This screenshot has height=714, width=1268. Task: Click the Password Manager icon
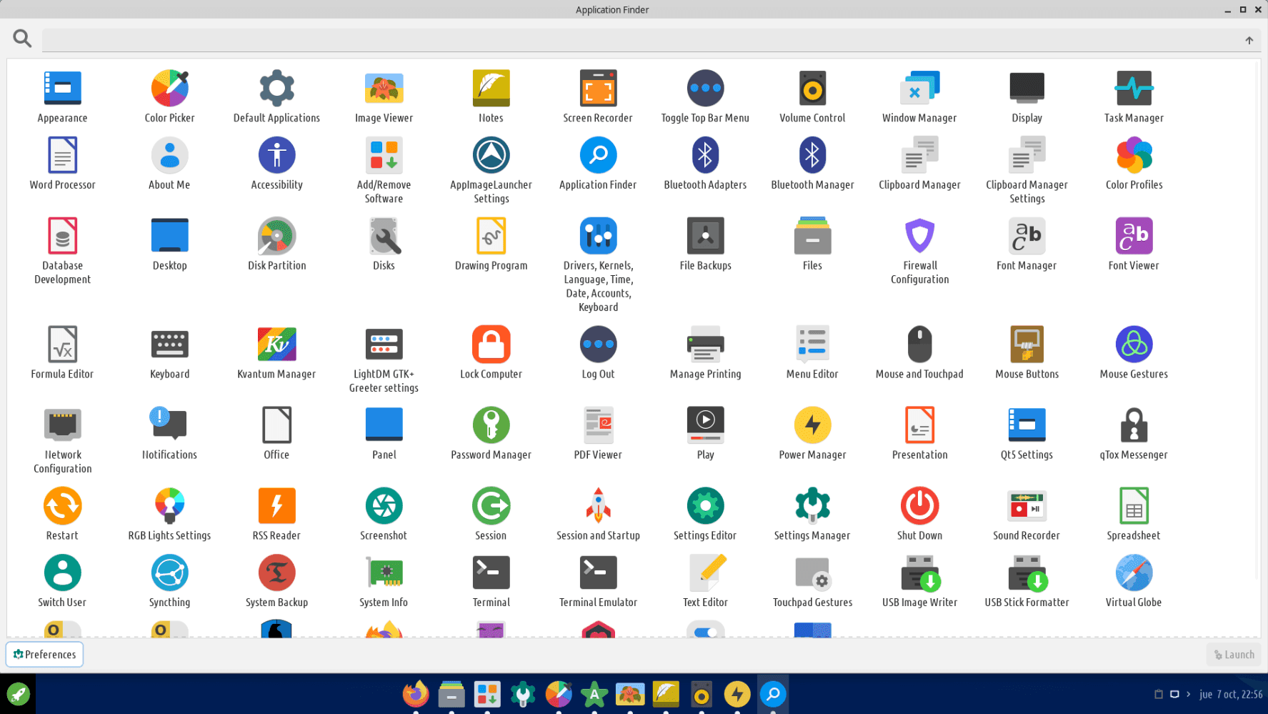click(491, 425)
